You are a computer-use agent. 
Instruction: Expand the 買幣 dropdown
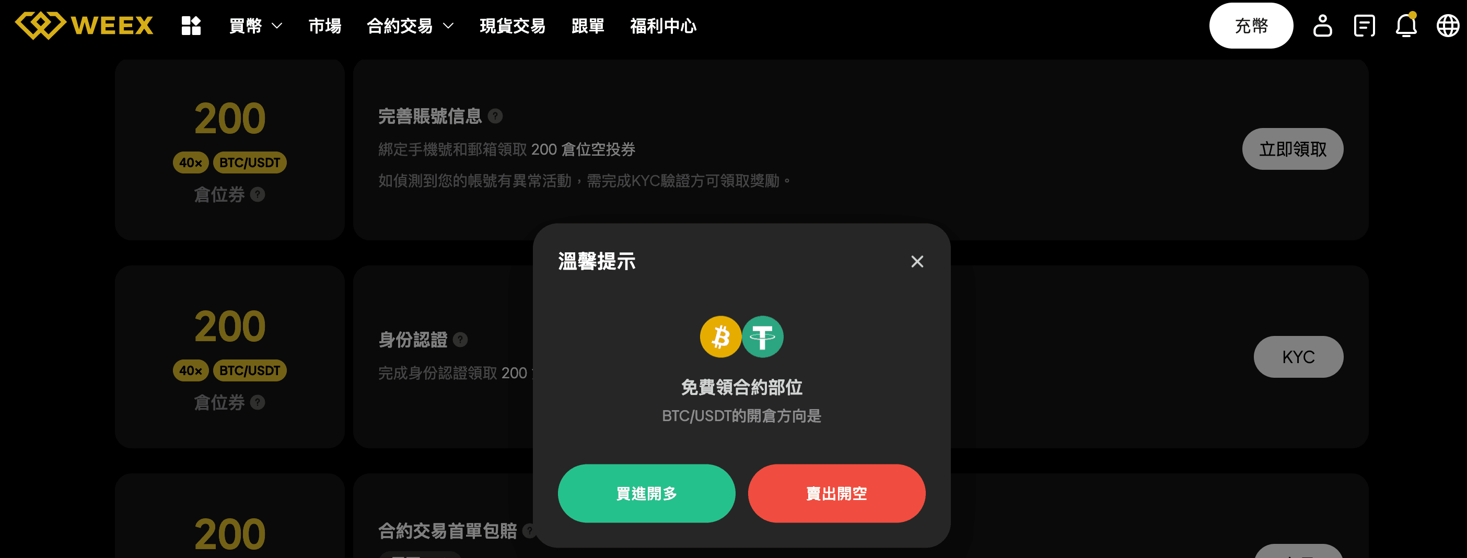255,26
